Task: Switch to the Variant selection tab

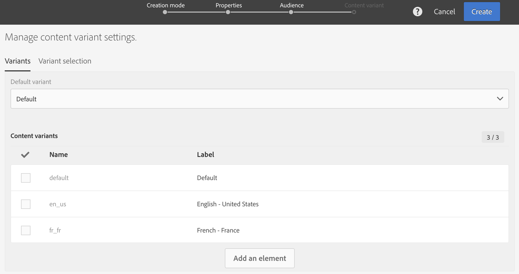Action: [x=65, y=61]
